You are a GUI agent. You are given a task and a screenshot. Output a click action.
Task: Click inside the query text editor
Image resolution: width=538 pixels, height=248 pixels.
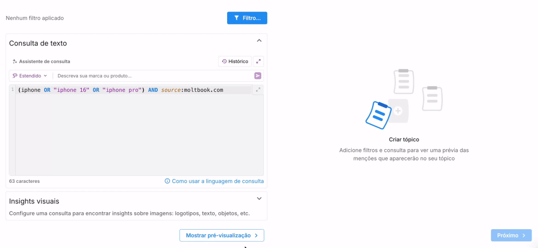pos(139,130)
